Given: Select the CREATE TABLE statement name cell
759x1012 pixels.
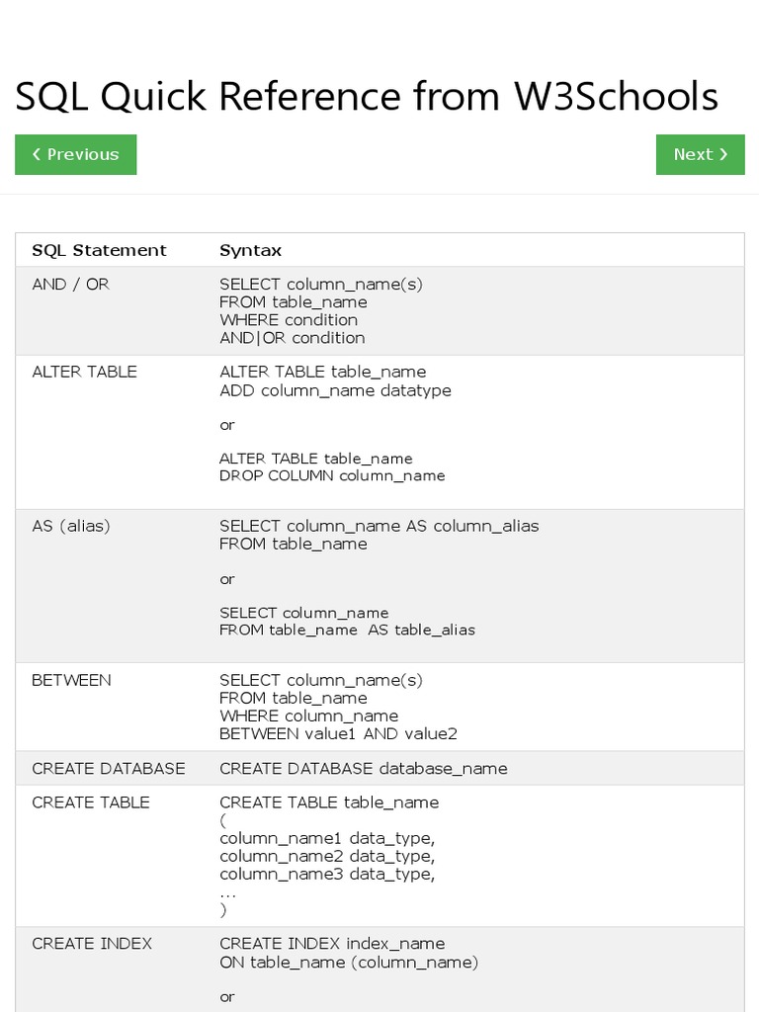Looking at the screenshot, I should coord(91,802).
